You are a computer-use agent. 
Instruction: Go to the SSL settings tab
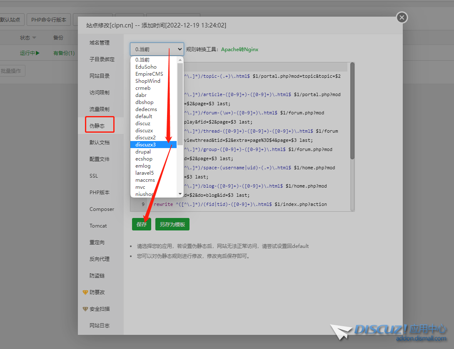(94, 176)
